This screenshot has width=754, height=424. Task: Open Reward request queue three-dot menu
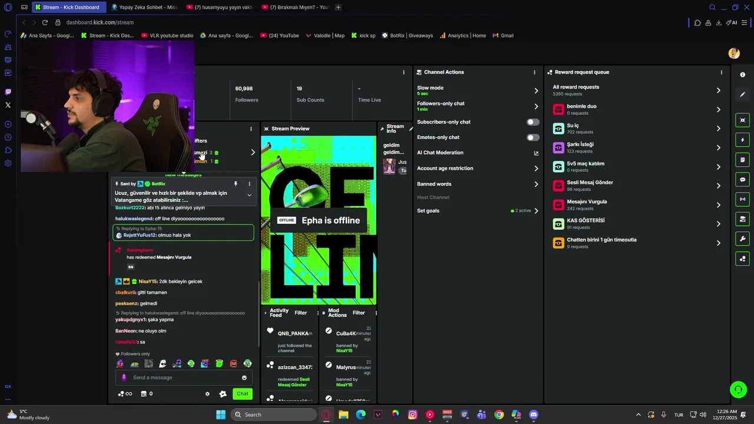722,72
